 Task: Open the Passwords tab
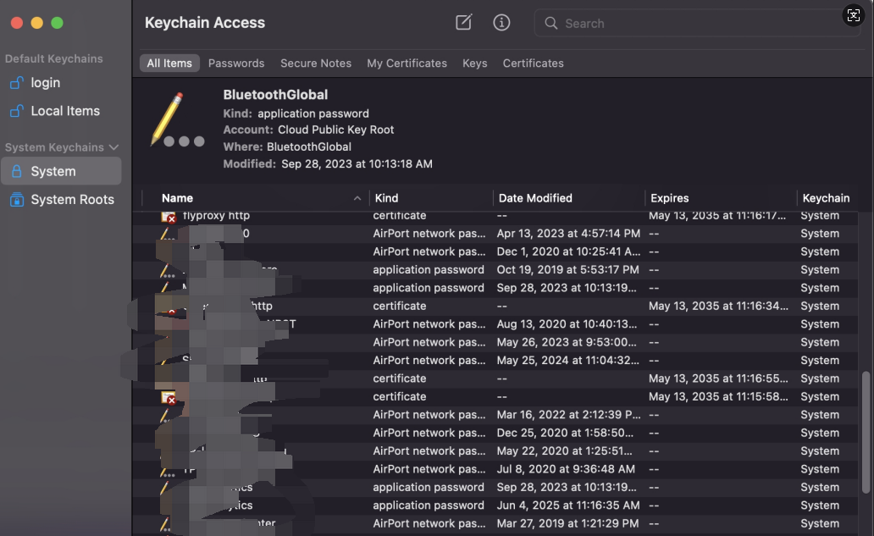pyautogui.click(x=236, y=63)
